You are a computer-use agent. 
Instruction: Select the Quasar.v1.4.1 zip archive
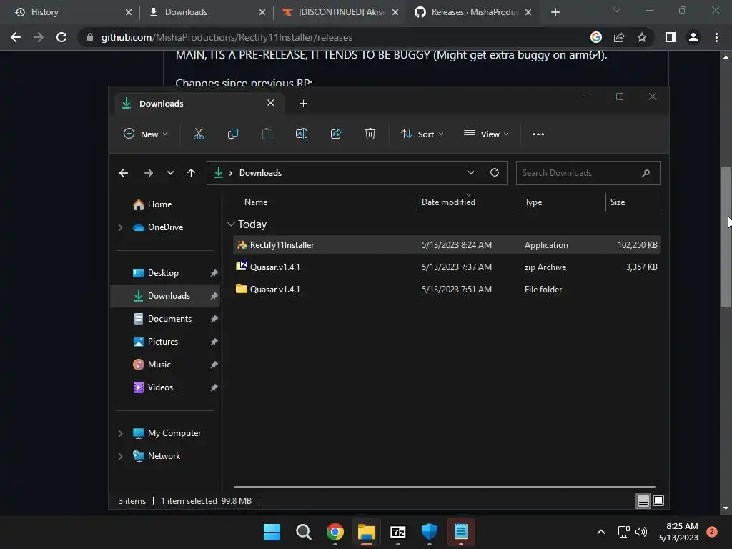[446, 267]
